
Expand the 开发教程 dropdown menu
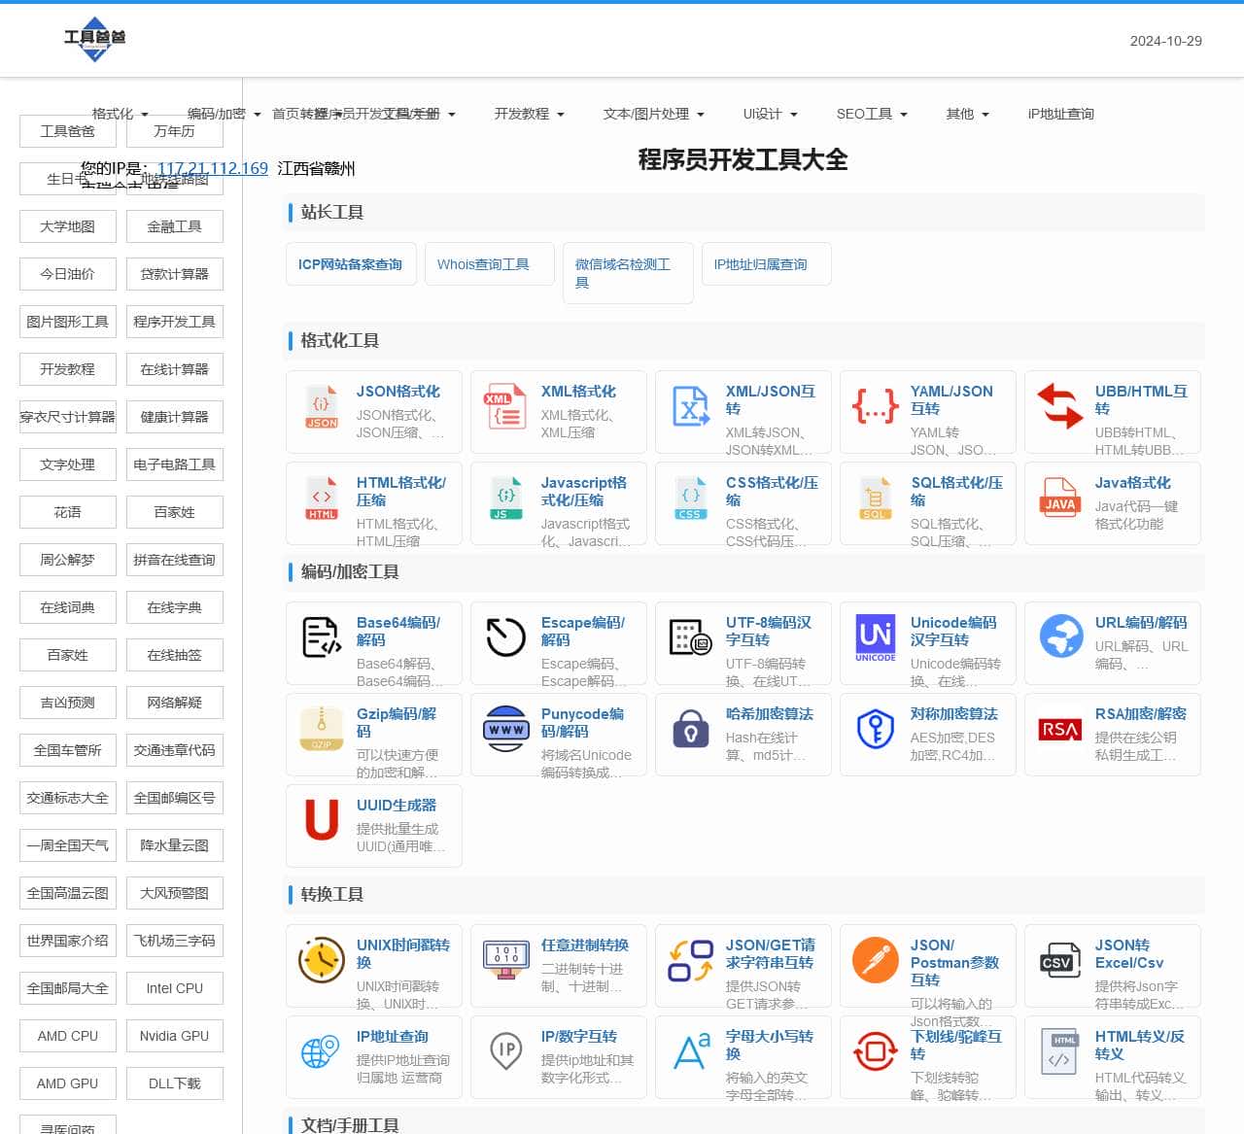(x=529, y=114)
